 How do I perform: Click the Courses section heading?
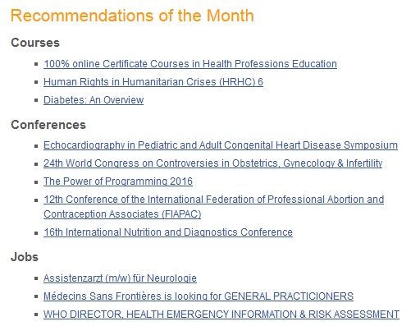(35, 43)
